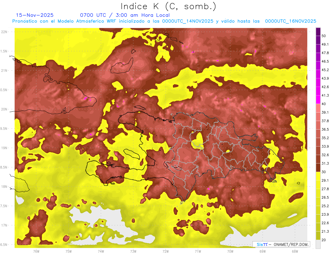Image resolution: width=331 pixels, height=255 pixels.
Task: Click the map title "Indice K (C, somb.)"
Action: pos(169,6)
